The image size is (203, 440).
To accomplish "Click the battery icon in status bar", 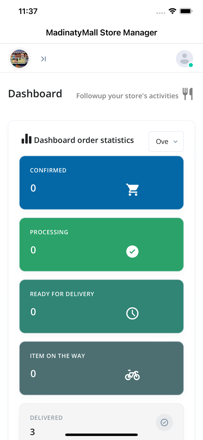I will tap(186, 11).
